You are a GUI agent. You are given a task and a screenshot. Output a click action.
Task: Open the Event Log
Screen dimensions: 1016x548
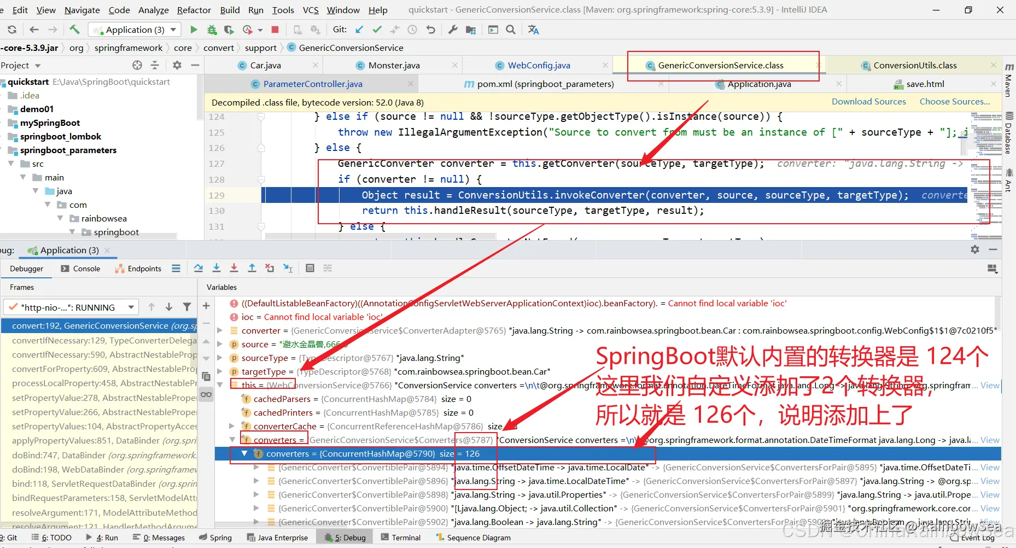(972, 538)
